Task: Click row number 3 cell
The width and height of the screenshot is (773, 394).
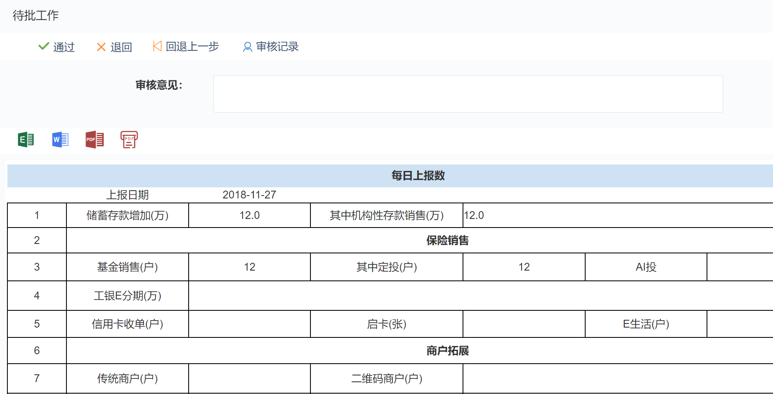Action: [x=37, y=267]
